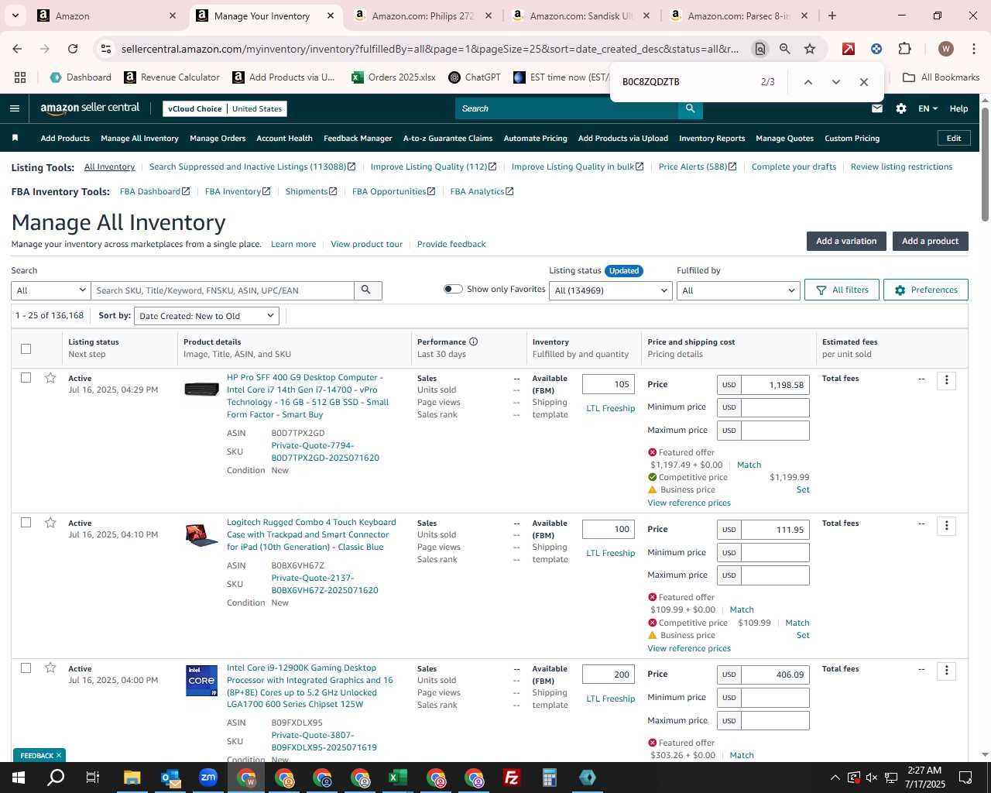Open three-dot menu for Intel Core i9 row
The height and width of the screenshot is (793, 991).
946,671
